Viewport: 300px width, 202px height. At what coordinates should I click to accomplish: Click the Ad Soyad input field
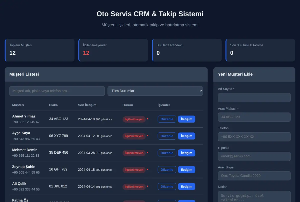pos(254,97)
